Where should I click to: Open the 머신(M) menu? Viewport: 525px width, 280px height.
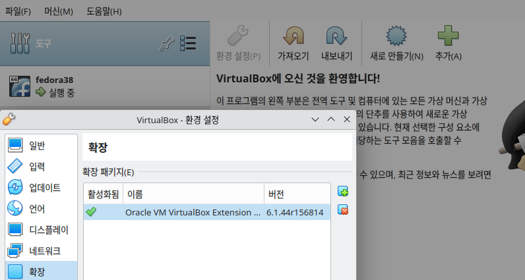pos(58,11)
